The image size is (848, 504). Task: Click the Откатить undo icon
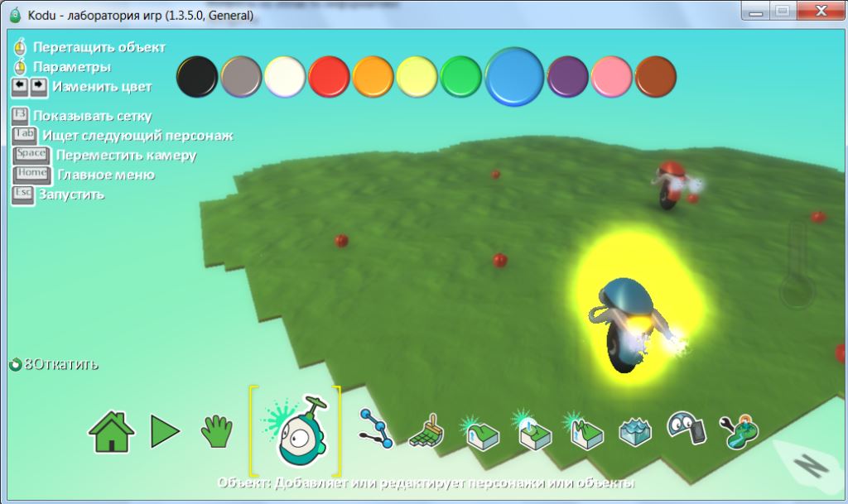(x=15, y=365)
